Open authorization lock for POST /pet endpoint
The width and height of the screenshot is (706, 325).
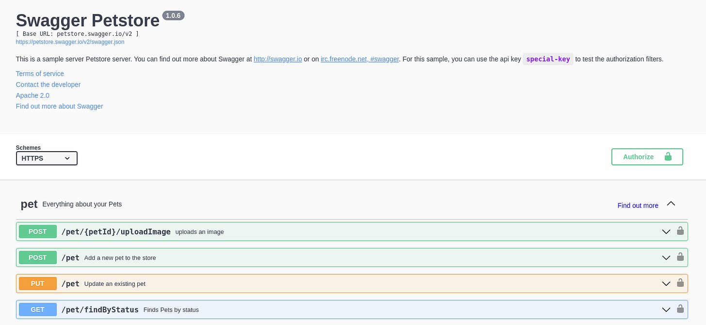(680, 257)
